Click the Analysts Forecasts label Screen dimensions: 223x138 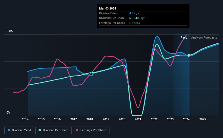[x=204, y=37]
